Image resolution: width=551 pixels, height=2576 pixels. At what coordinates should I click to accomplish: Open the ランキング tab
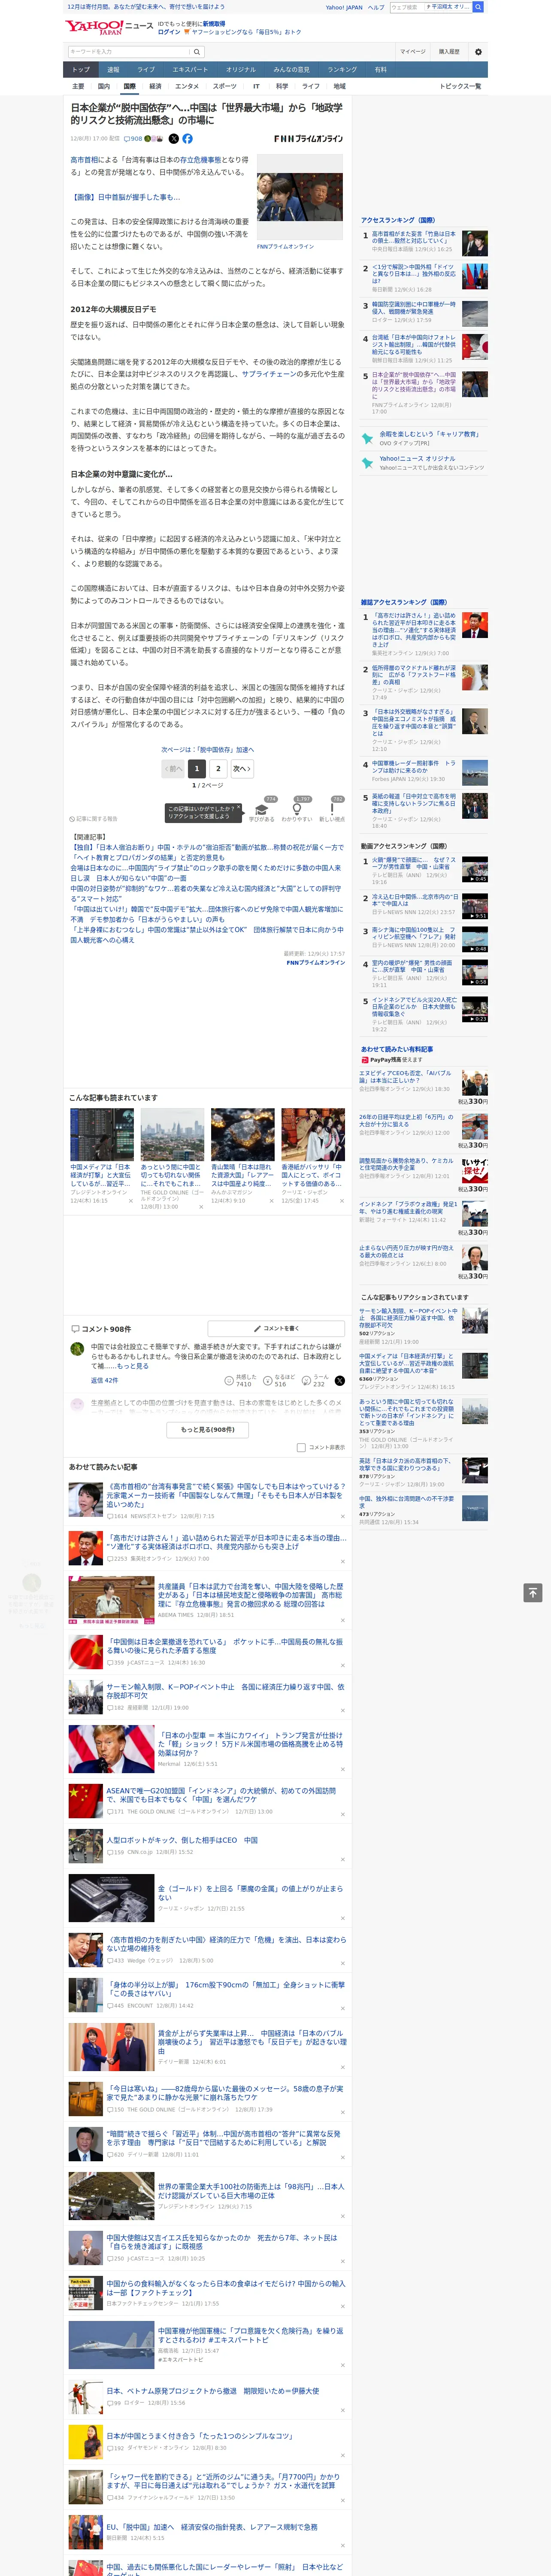click(x=342, y=70)
